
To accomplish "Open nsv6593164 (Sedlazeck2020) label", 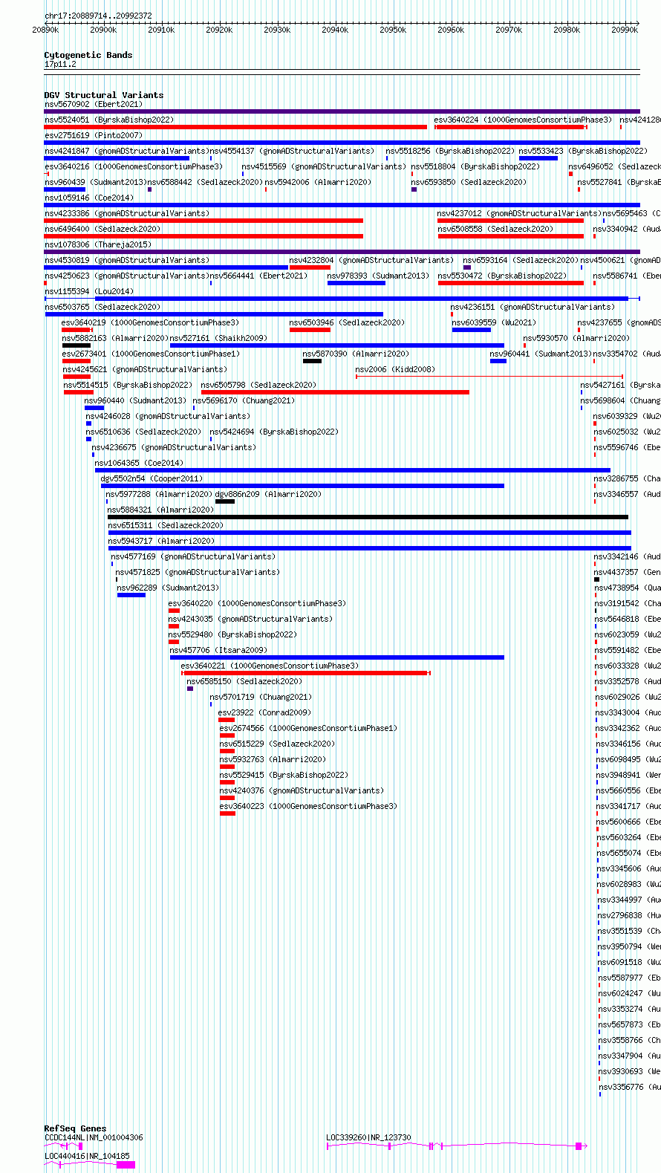I will 521,260.
